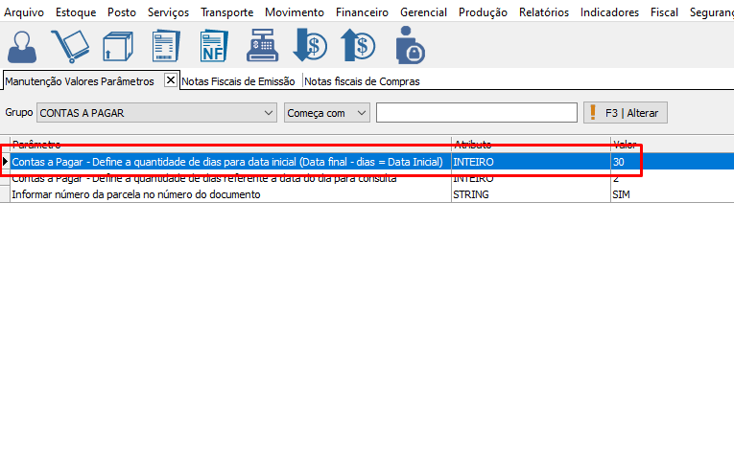The width and height of the screenshot is (734, 451).
Task: Click the parameter search text field
Action: pyautogui.click(x=477, y=113)
